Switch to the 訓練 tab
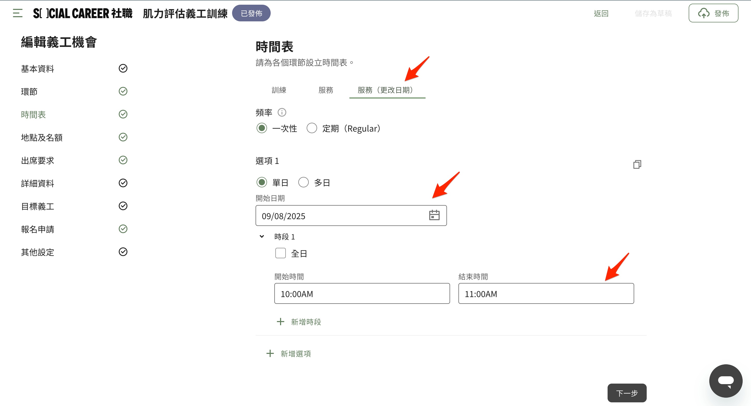The width and height of the screenshot is (751, 406). point(279,90)
